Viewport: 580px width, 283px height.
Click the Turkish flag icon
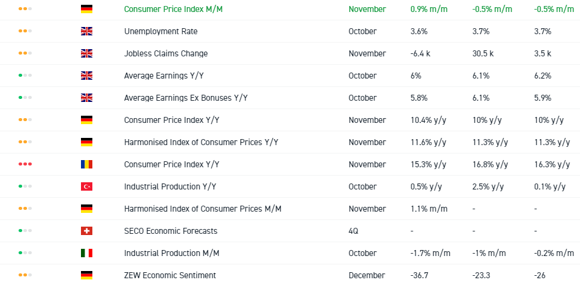(x=86, y=186)
